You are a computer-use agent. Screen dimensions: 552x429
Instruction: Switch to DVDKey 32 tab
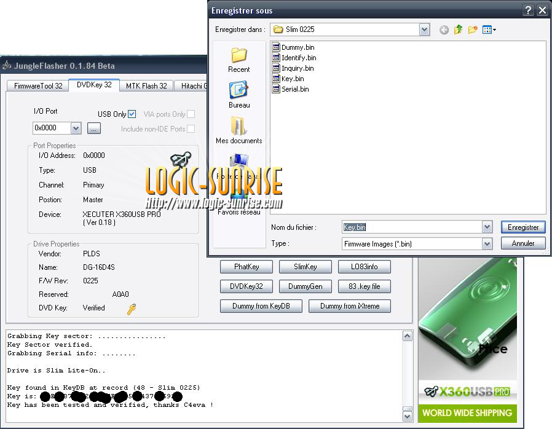click(x=94, y=85)
